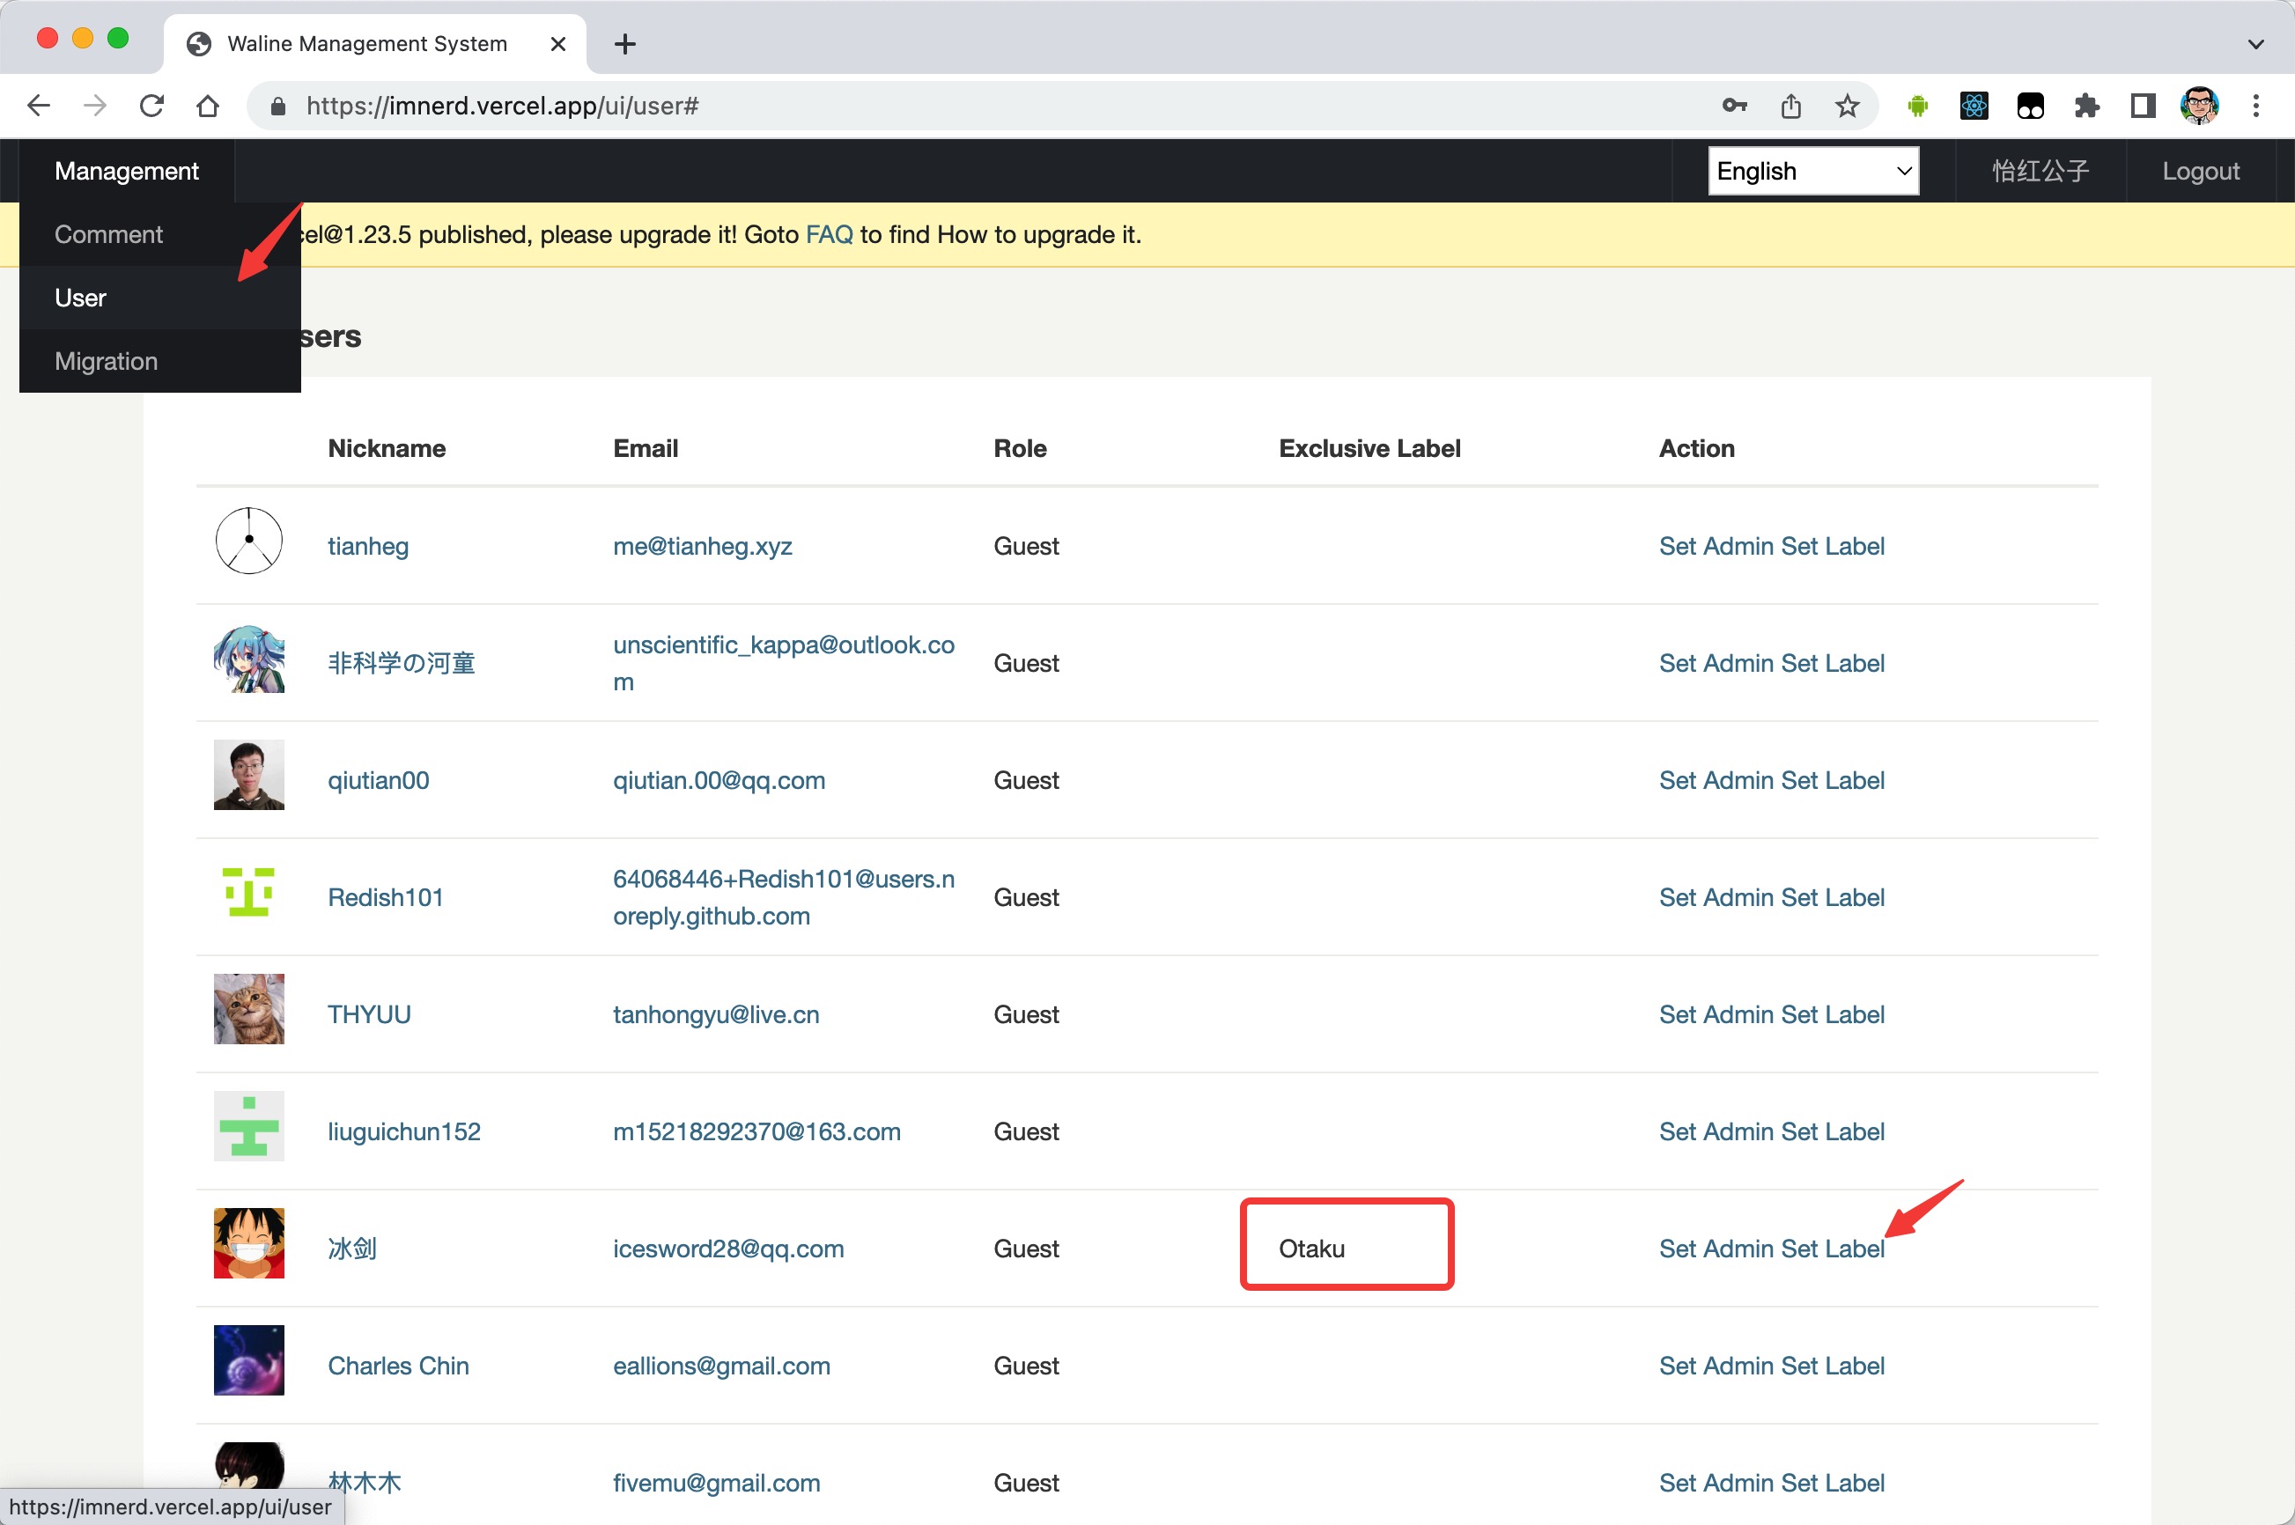Screen dimensions: 2295x1525
Task: Open the share page icon
Action: pyautogui.click(x=1790, y=106)
